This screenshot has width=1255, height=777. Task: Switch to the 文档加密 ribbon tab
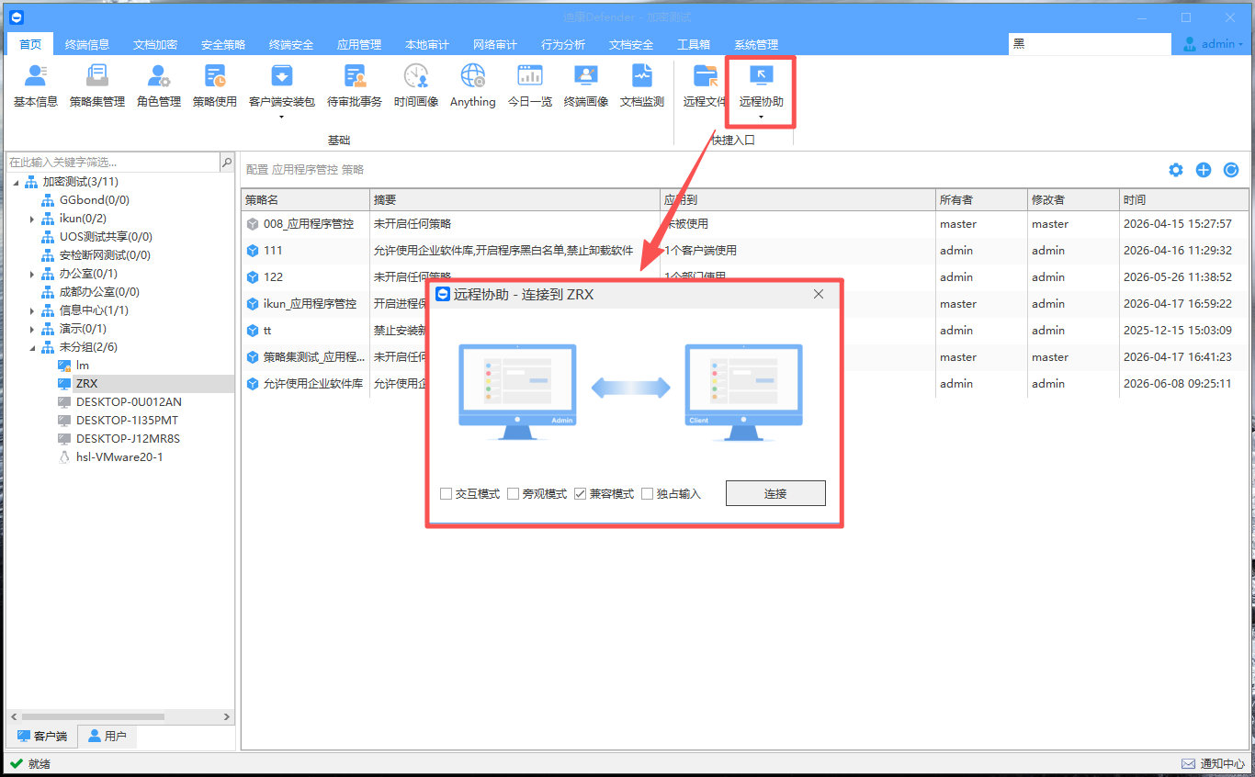coord(155,44)
